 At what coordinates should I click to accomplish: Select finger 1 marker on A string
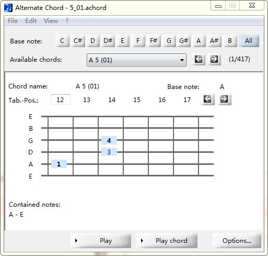59,164
